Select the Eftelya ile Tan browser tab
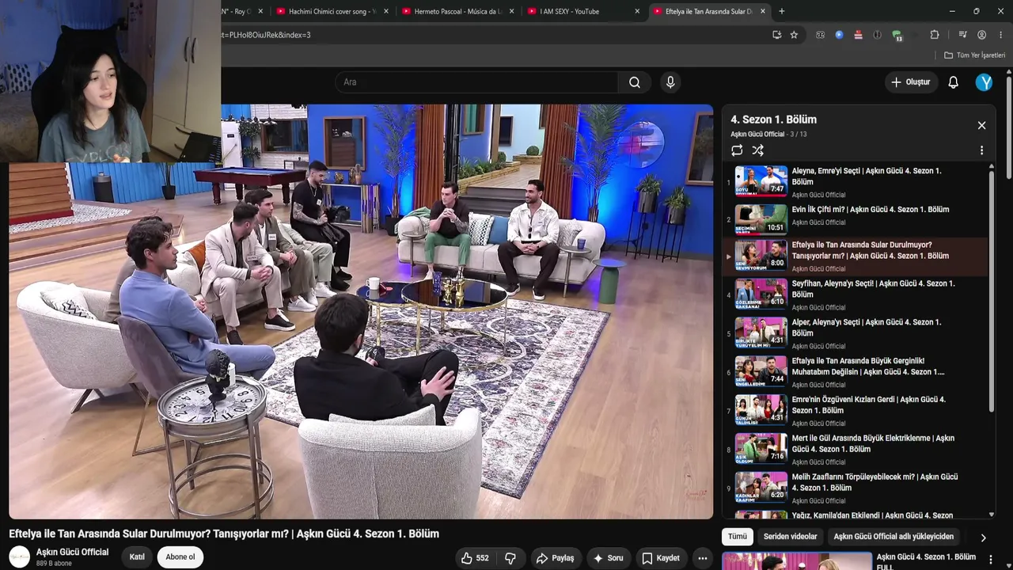This screenshot has height=570, width=1013. click(x=709, y=11)
